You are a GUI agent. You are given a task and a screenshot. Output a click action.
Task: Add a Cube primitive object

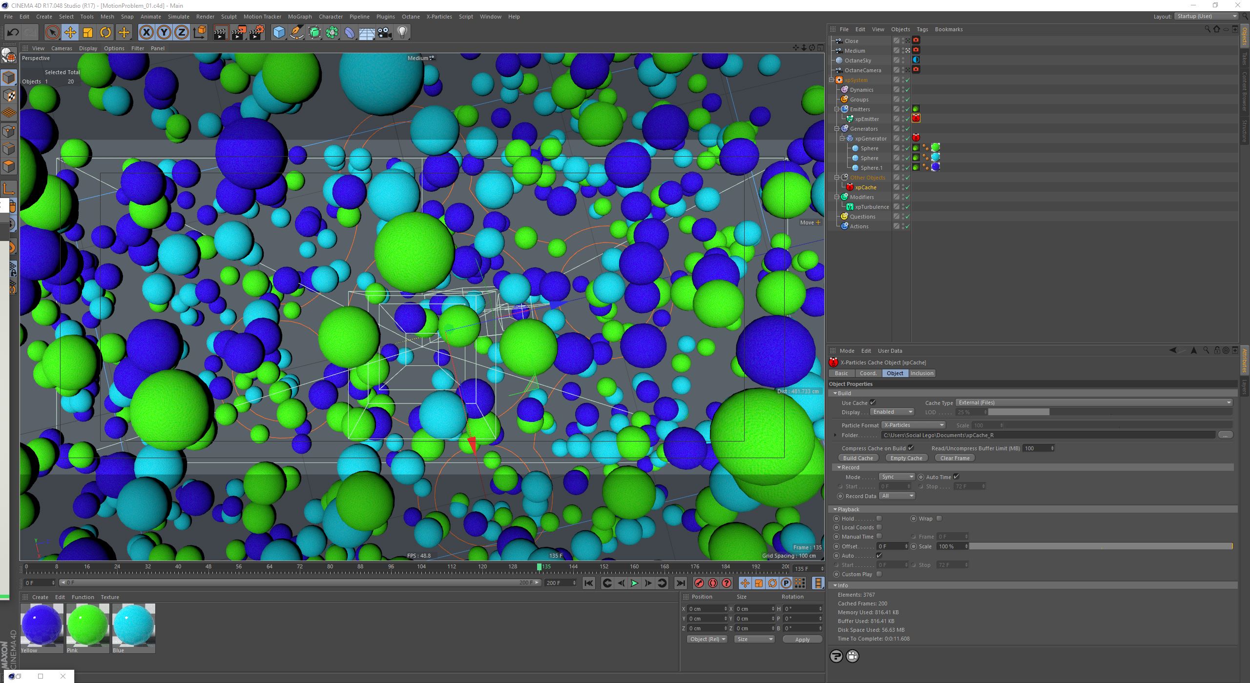point(279,33)
